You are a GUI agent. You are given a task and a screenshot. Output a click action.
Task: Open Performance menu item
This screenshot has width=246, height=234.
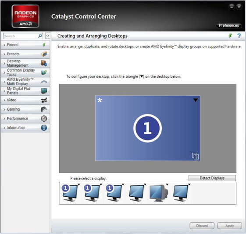[x=25, y=119]
